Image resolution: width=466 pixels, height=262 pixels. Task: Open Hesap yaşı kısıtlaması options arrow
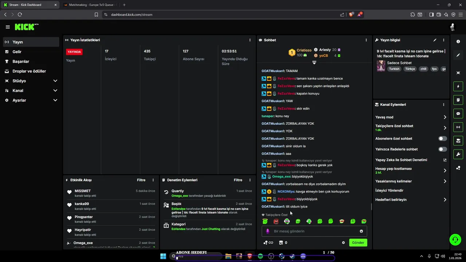tap(445, 170)
